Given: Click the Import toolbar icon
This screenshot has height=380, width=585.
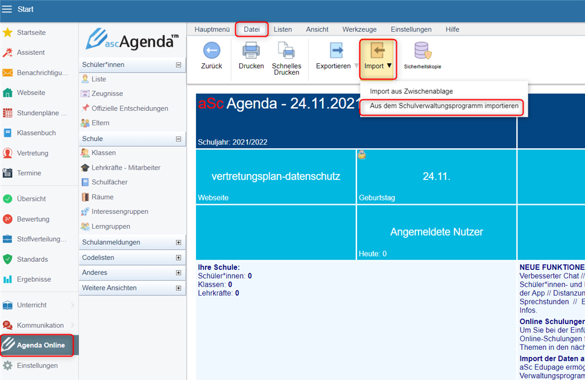Looking at the screenshot, I should click(x=377, y=51).
